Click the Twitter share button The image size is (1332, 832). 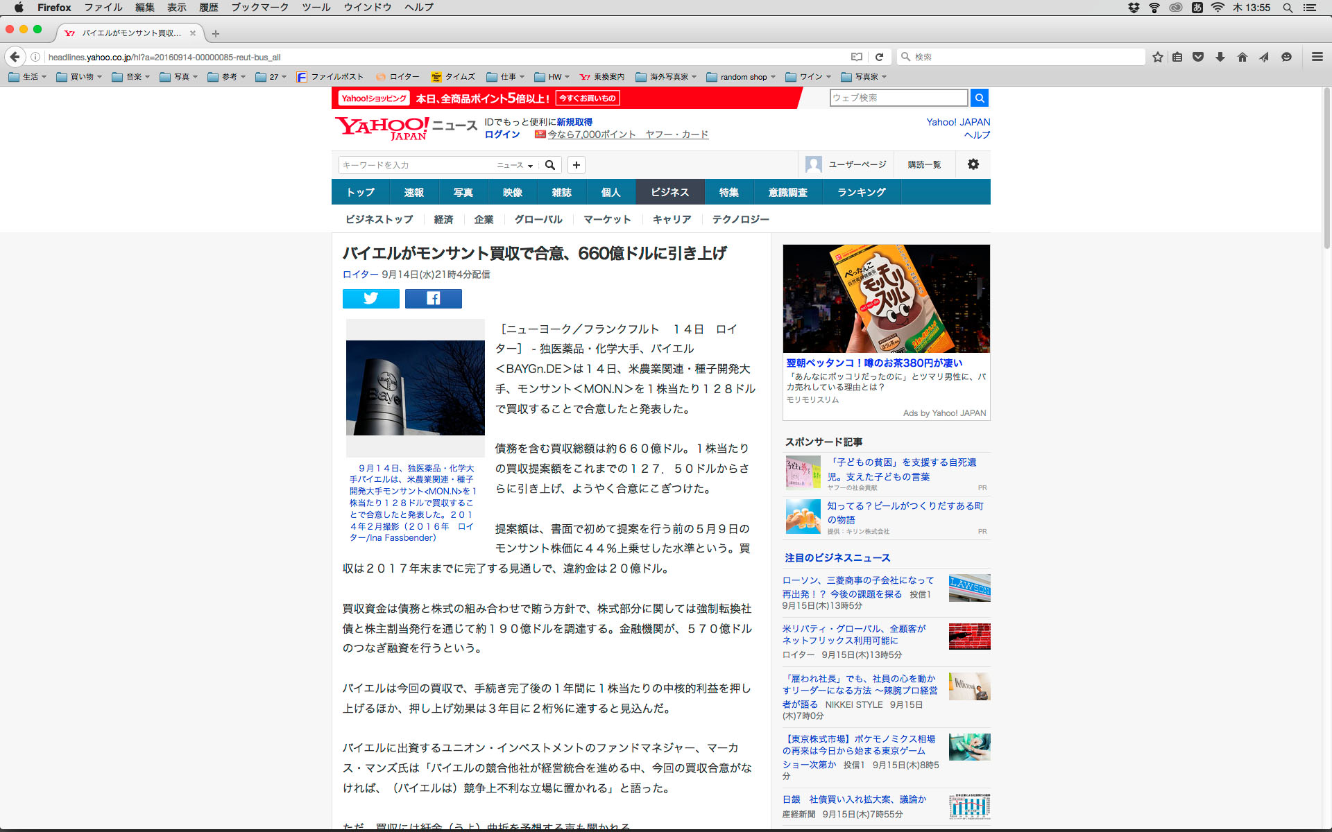point(370,299)
